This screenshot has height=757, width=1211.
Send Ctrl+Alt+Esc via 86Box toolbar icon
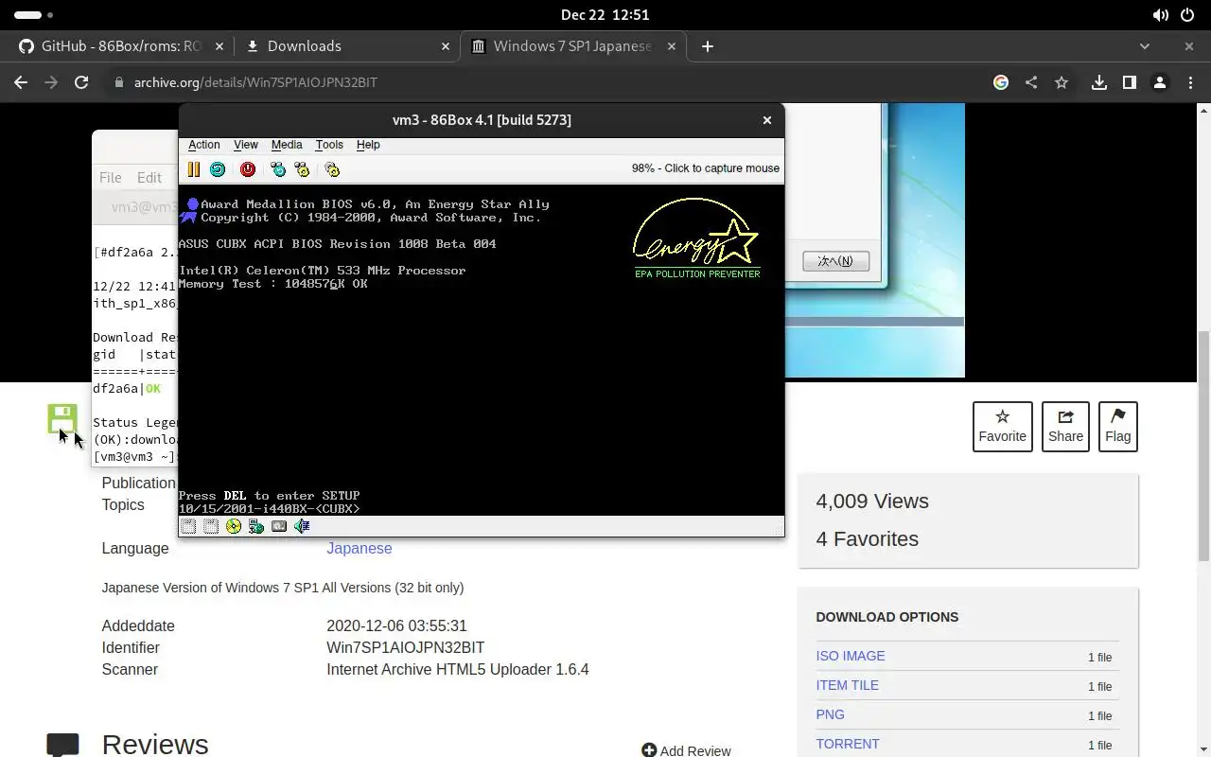(302, 169)
